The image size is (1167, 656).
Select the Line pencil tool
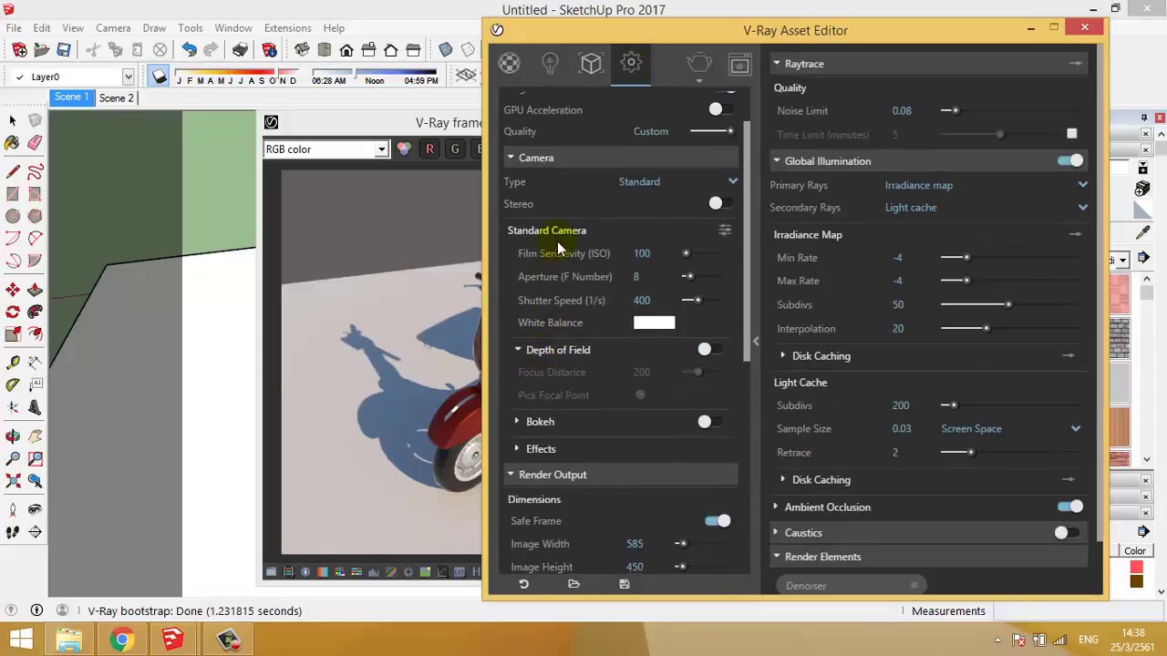(13, 171)
